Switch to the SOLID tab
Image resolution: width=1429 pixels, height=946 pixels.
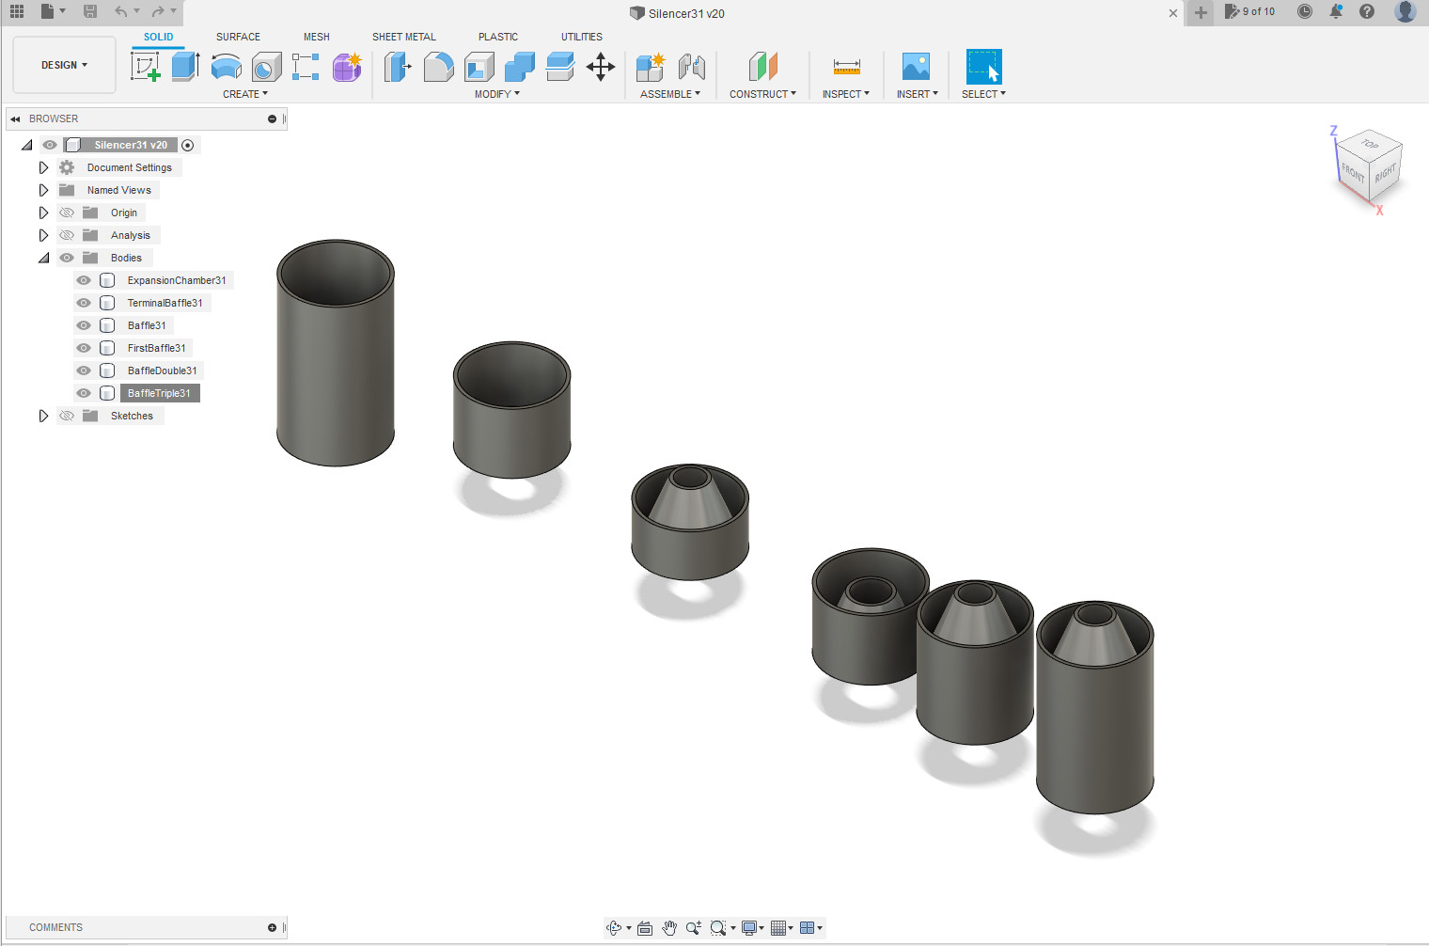(x=158, y=37)
